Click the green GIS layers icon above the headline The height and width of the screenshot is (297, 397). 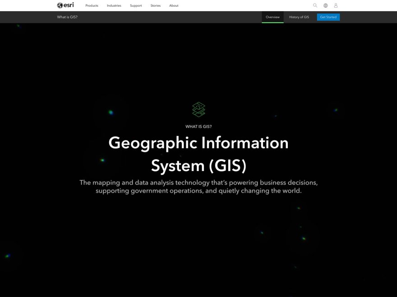pos(198,109)
